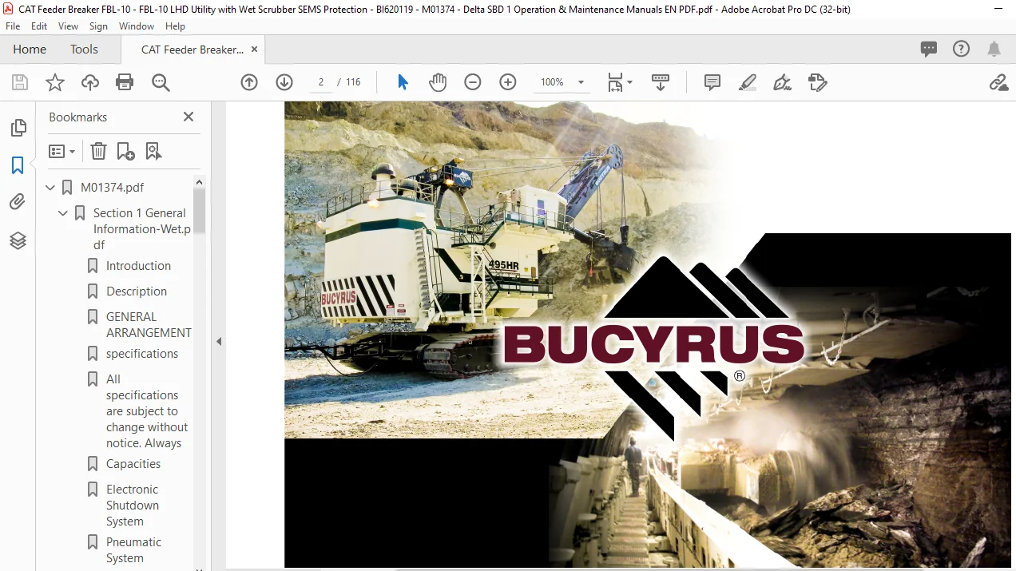The width and height of the screenshot is (1016, 571).
Task: Collapse the M01374.pdf bookmark tree
Action: pyautogui.click(x=50, y=188)
